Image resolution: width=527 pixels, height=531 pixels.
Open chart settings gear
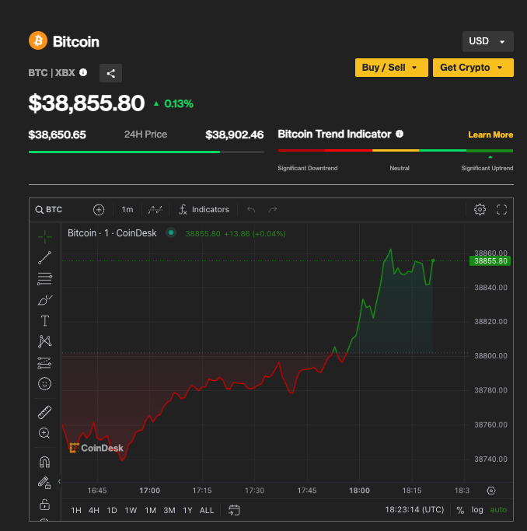pyautogui.click(x=480, y=210)
